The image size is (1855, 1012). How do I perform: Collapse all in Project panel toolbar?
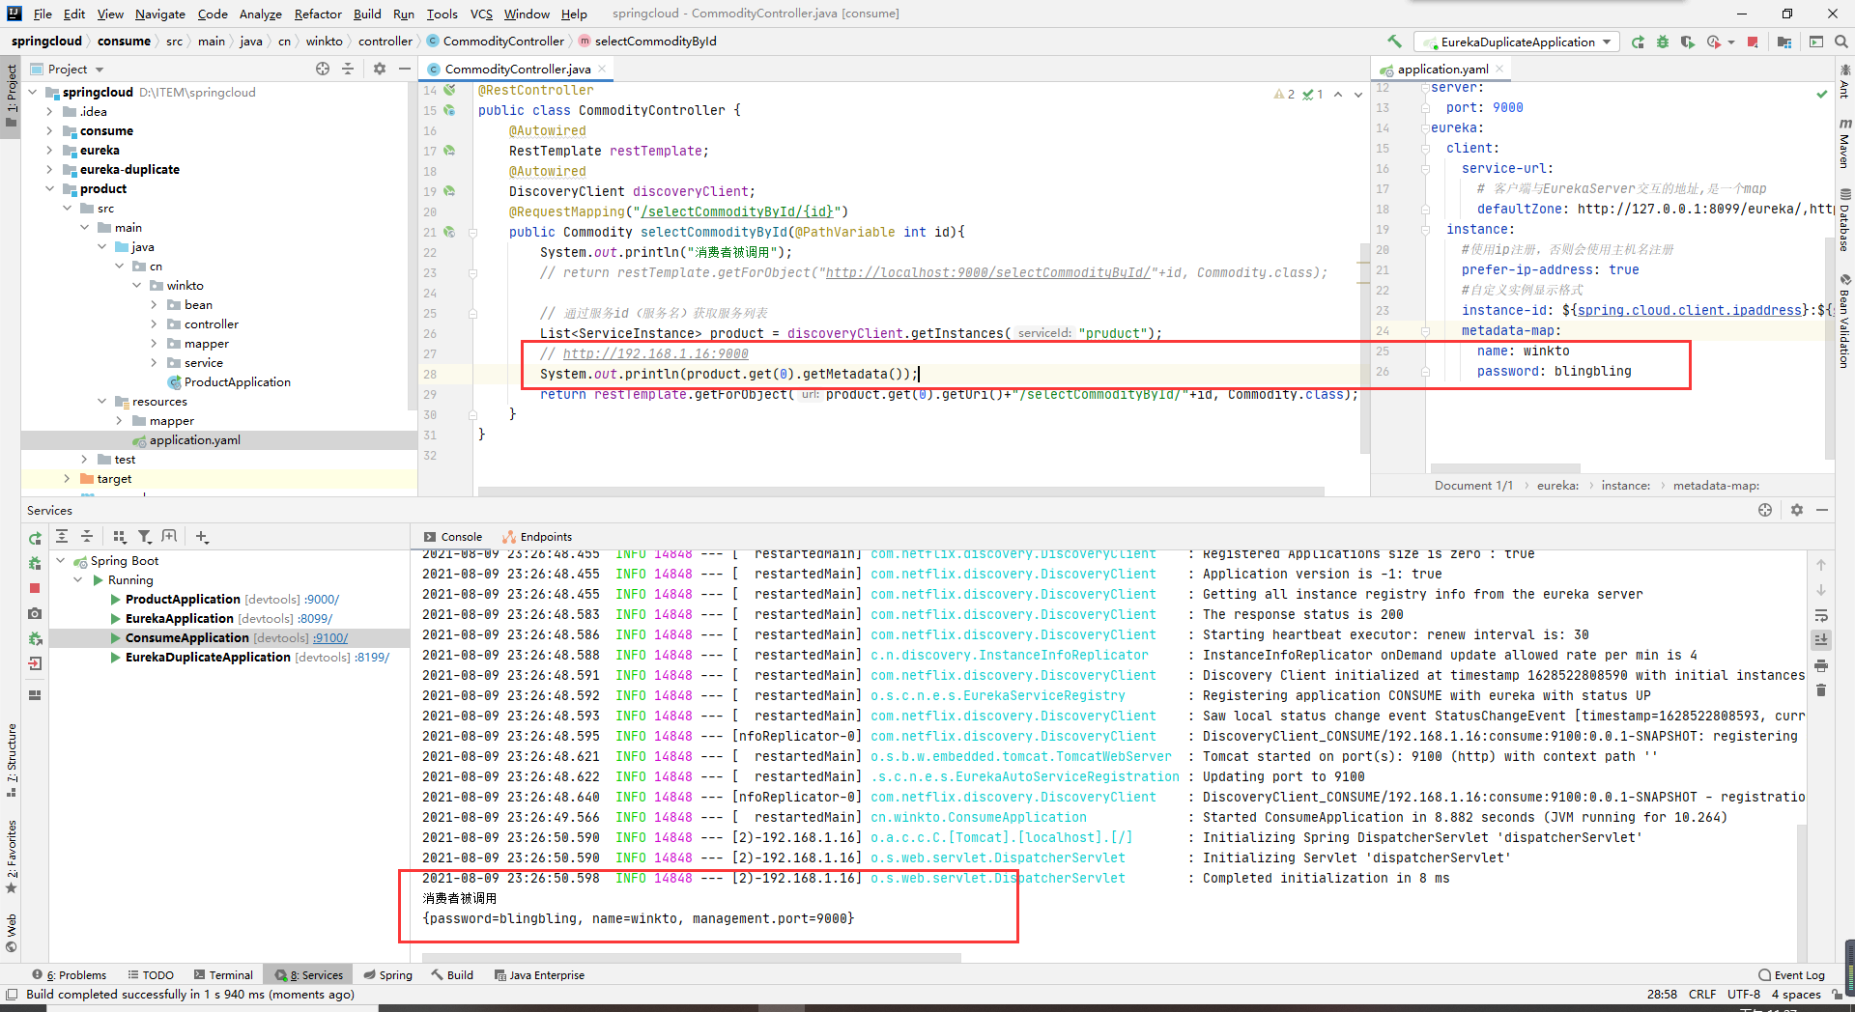[x=348, y=69]
